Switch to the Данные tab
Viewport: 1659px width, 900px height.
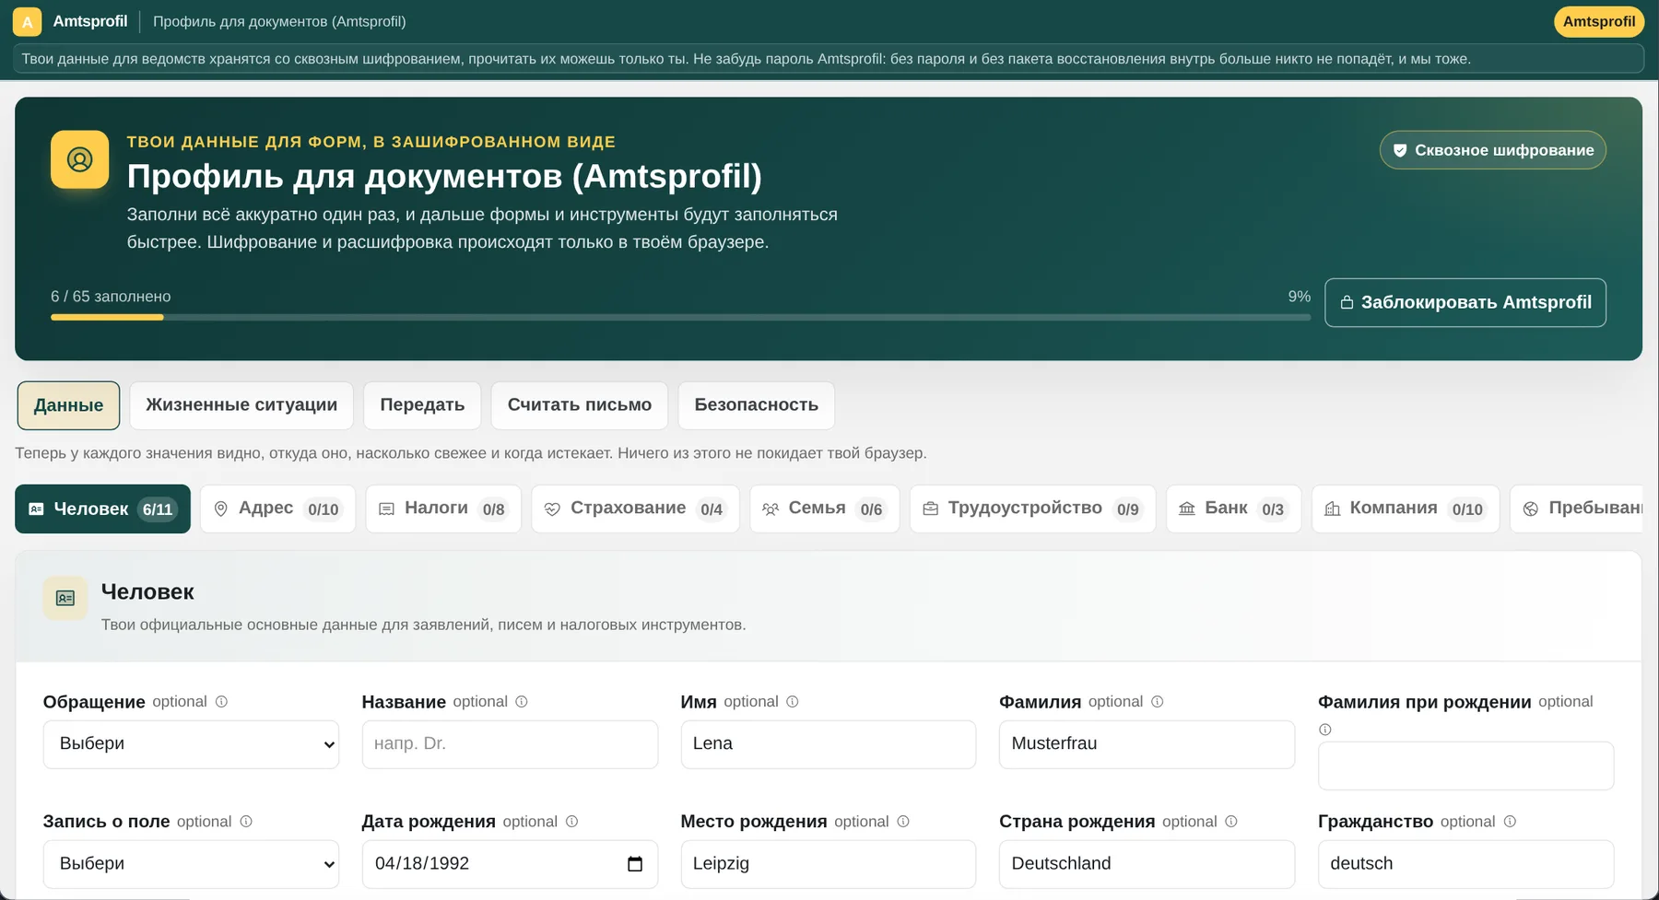tap(68, 405)
